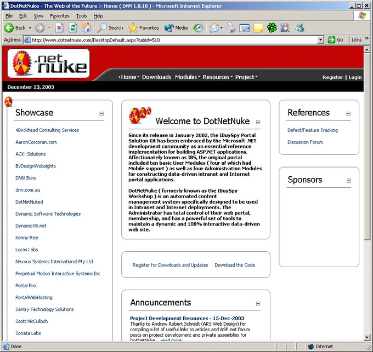This screenshot has height=352, width=373.
Task: Collapse the Welcome to DotNetNuke module
Action: 258,122
